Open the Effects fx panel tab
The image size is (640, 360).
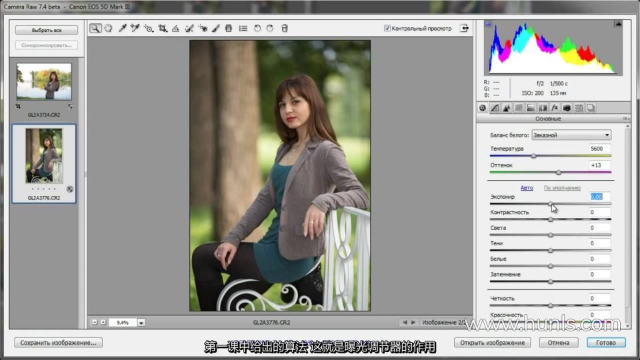pos(555,108)
